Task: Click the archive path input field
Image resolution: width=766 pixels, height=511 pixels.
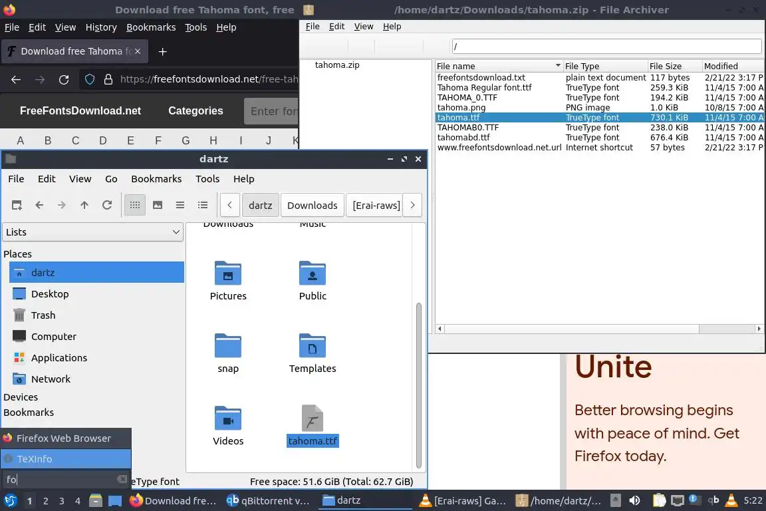Action: coord(606,47)
